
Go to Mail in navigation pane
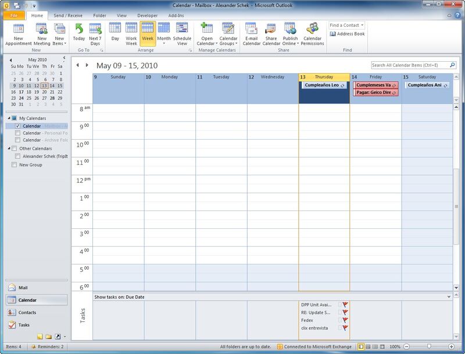[23, 288]
